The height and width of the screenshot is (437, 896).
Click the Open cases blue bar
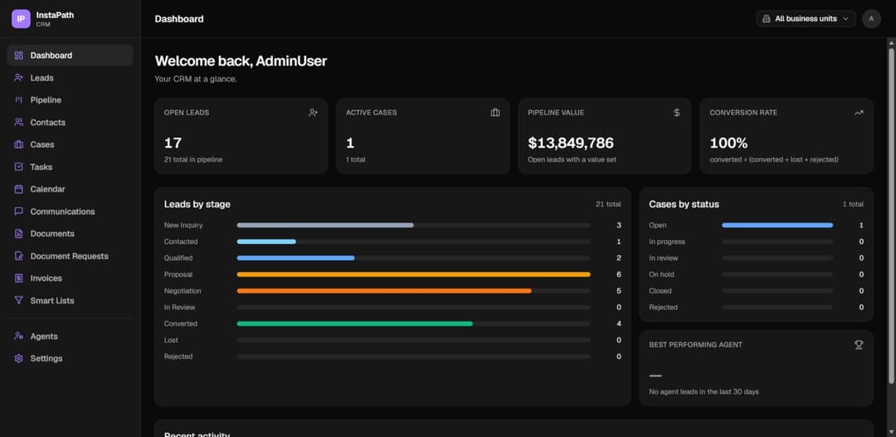(x=777, y=225)
